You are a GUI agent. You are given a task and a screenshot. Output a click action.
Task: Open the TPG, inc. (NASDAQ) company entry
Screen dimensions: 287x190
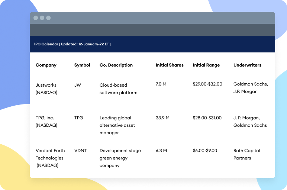coord(46,122)
